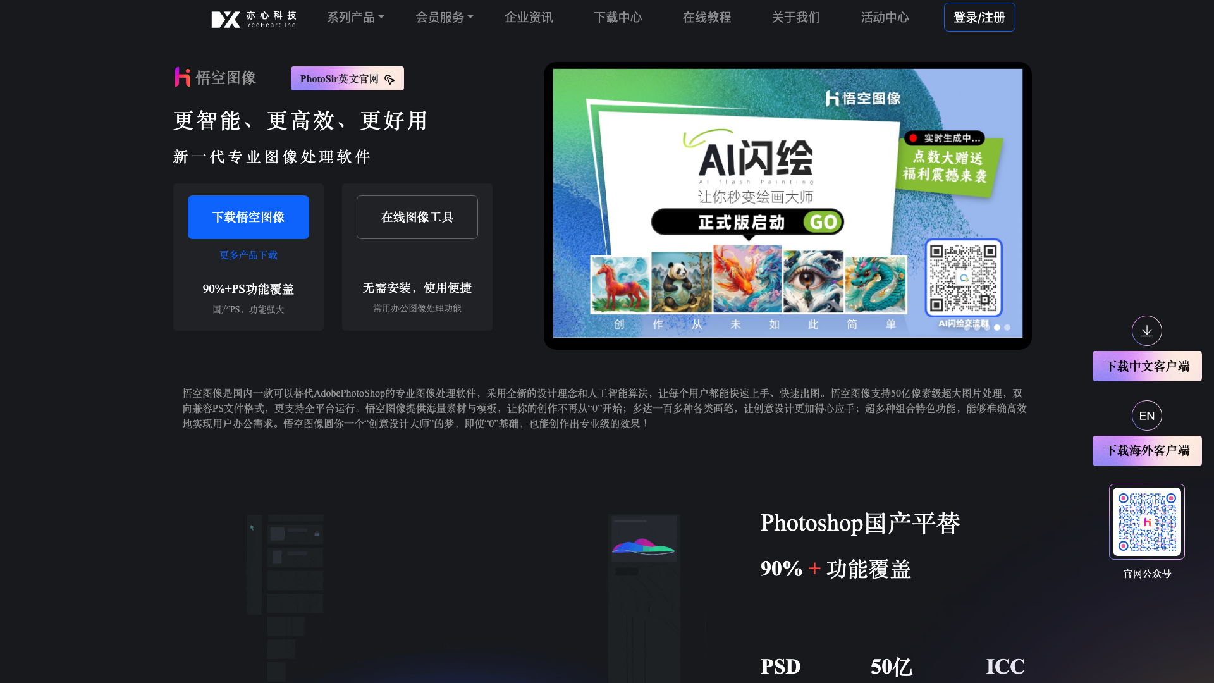
Task: Click the YeeHeart 亦心科技 logo
Action: pos(254,18)
